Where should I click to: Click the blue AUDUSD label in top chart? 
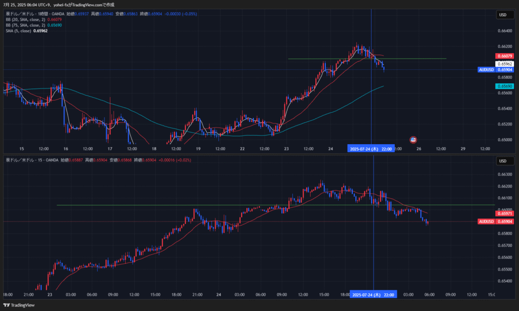pos(486,70)
